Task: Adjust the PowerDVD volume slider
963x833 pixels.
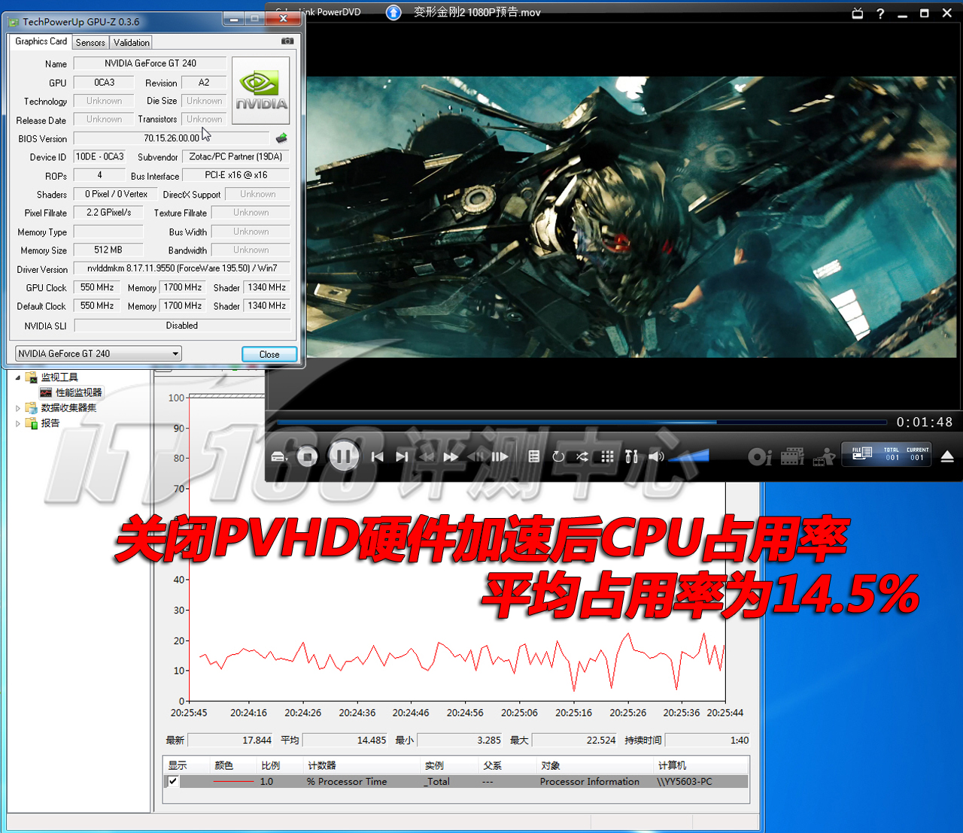Action: [688, 456]
